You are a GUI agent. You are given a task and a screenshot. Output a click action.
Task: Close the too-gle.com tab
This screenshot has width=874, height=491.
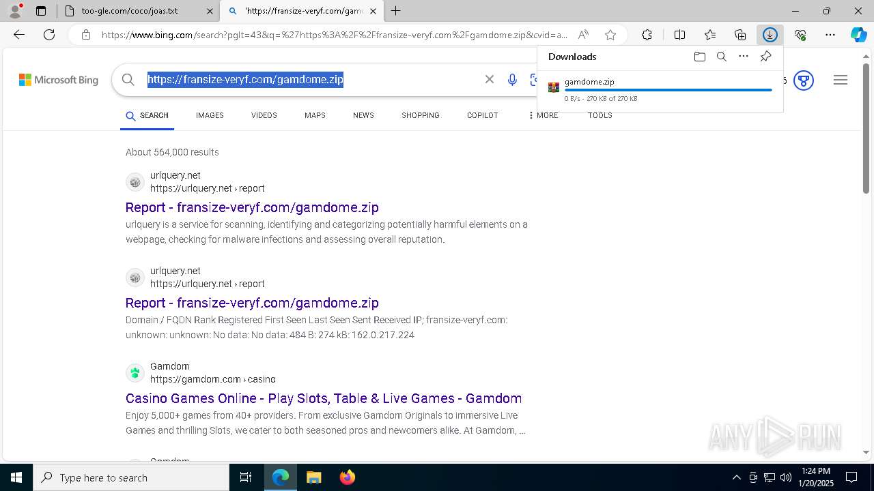point(208,11)
